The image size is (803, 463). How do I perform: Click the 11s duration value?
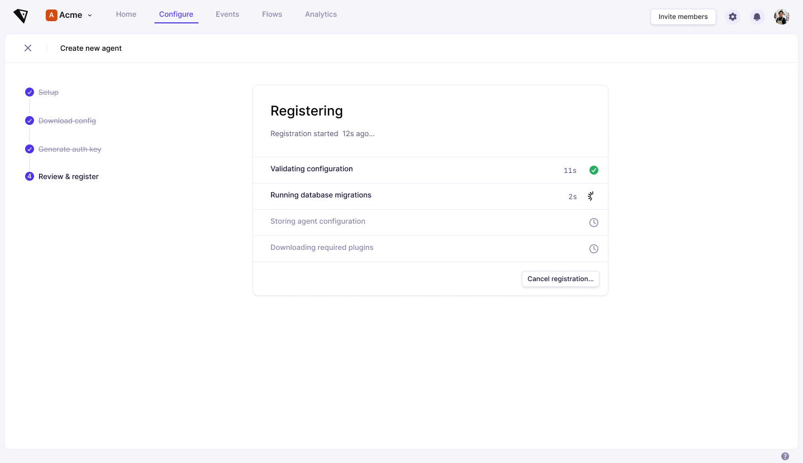click(570, 170)
